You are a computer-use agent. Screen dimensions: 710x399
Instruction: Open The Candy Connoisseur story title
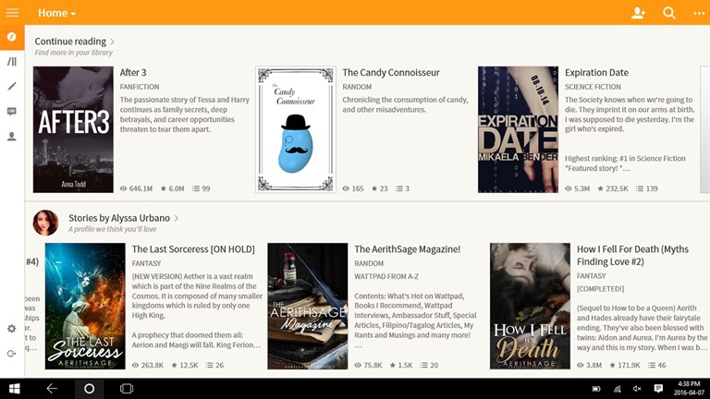[391, 73]
